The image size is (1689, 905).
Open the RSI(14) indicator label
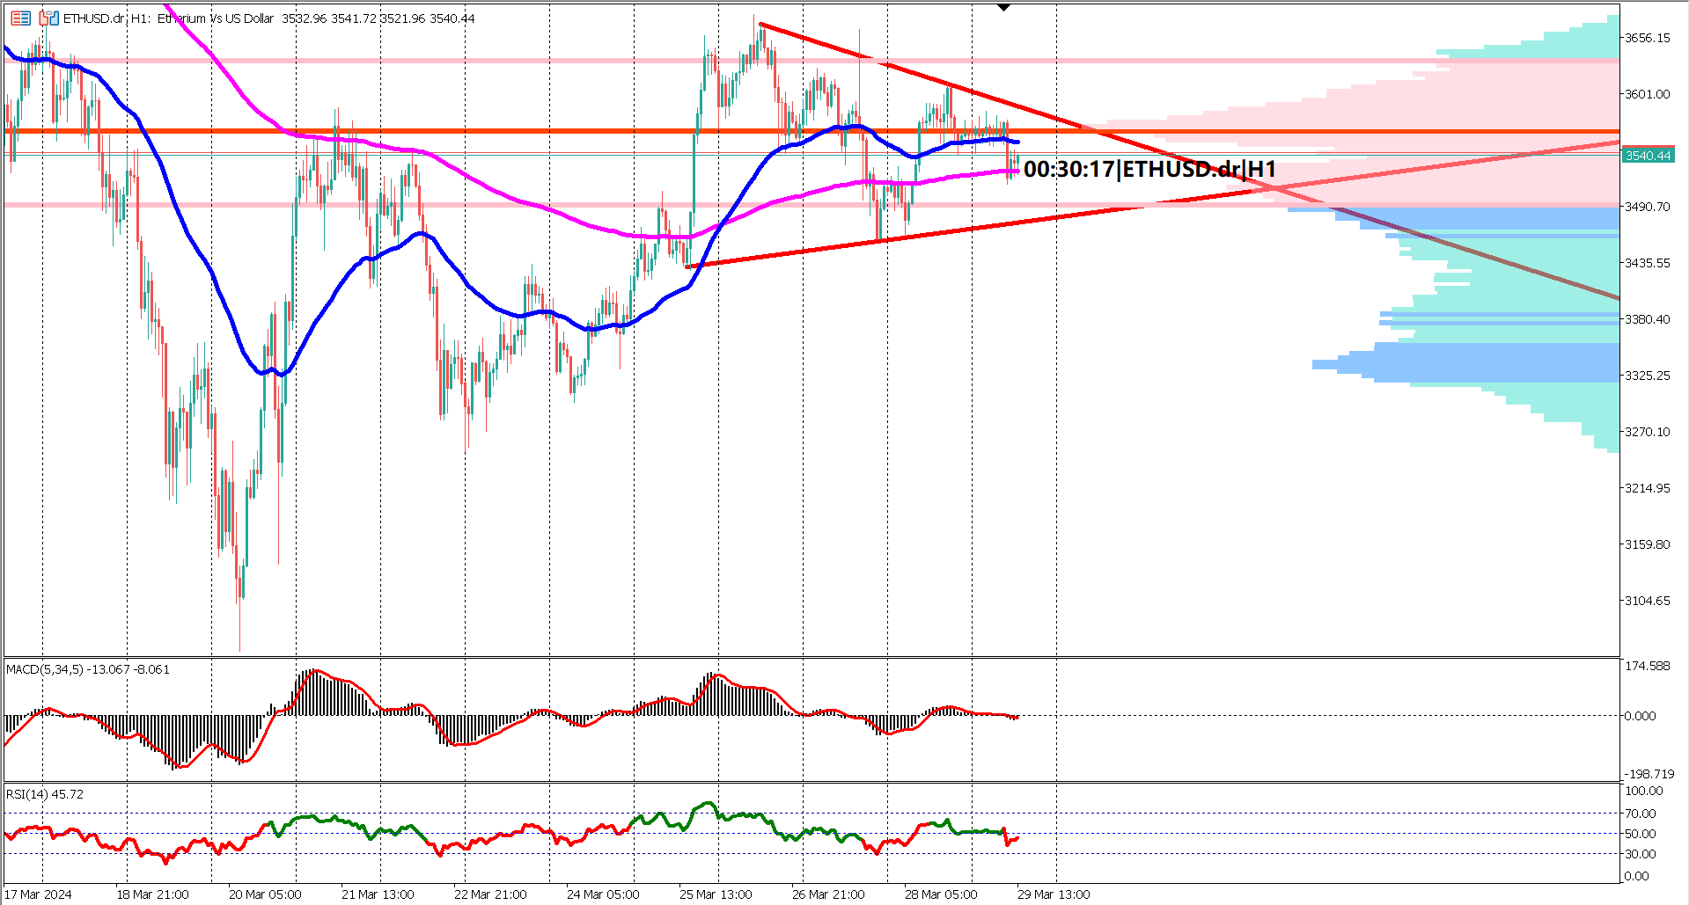click(28, 792)
